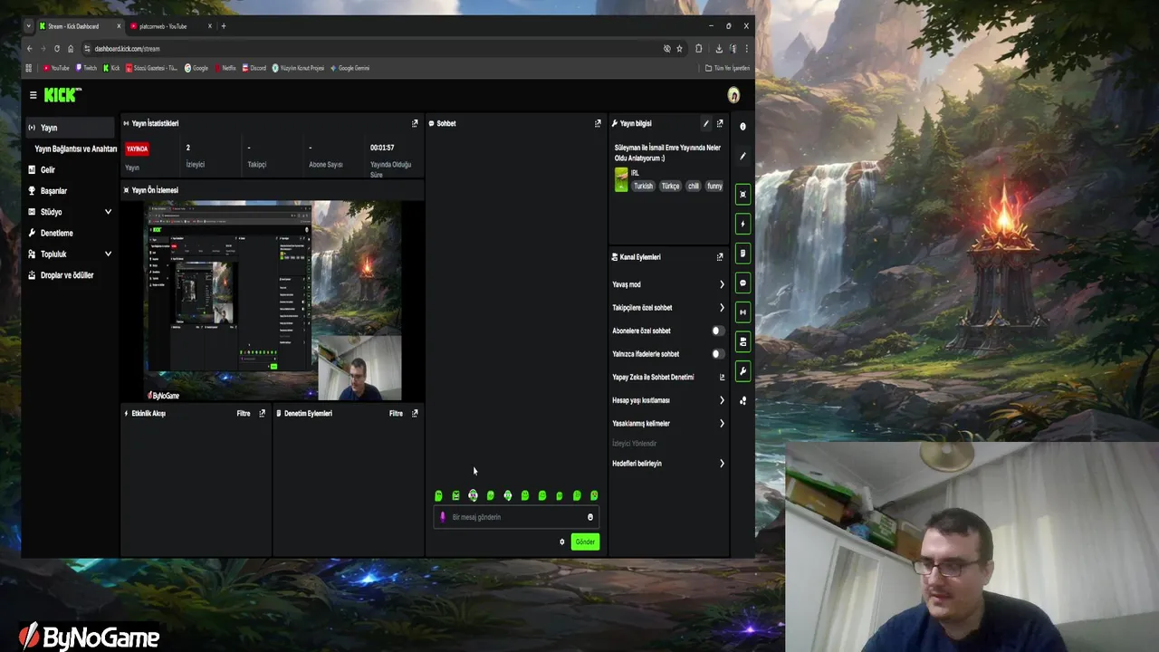This screenshot has width=1159, height=652.
Task: Open Filtre in Denetim Eylemleri panel
Action: pos(396,413)
